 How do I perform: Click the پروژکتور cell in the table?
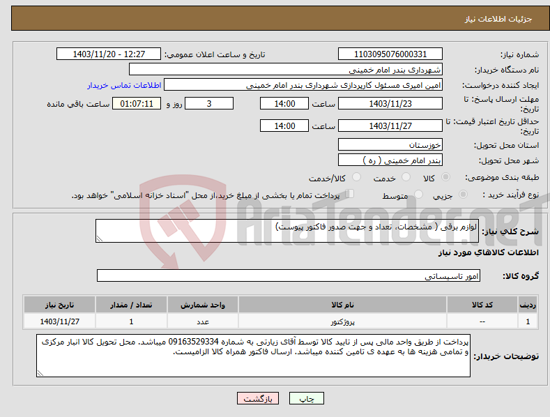click(342, 321)
